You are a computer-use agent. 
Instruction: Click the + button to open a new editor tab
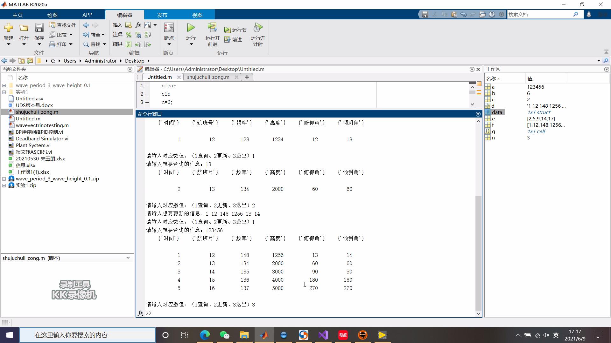click(247, 77)
